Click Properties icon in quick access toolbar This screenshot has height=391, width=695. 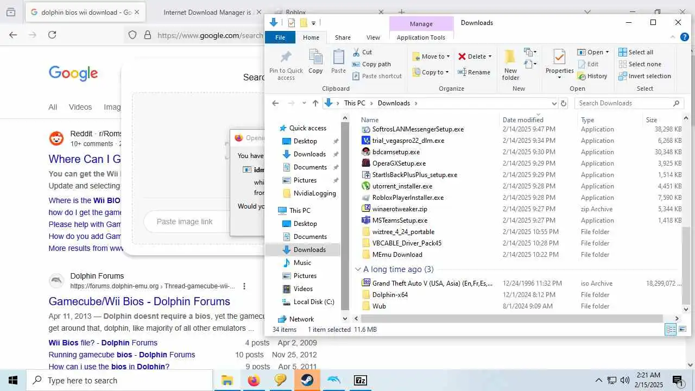point(292,23)
